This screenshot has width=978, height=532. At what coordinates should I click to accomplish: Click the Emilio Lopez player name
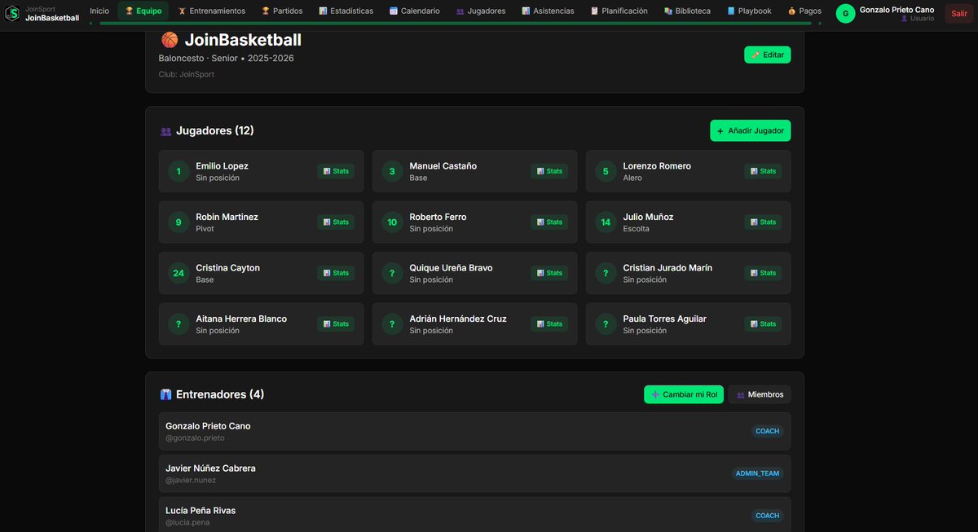point(222,165)
